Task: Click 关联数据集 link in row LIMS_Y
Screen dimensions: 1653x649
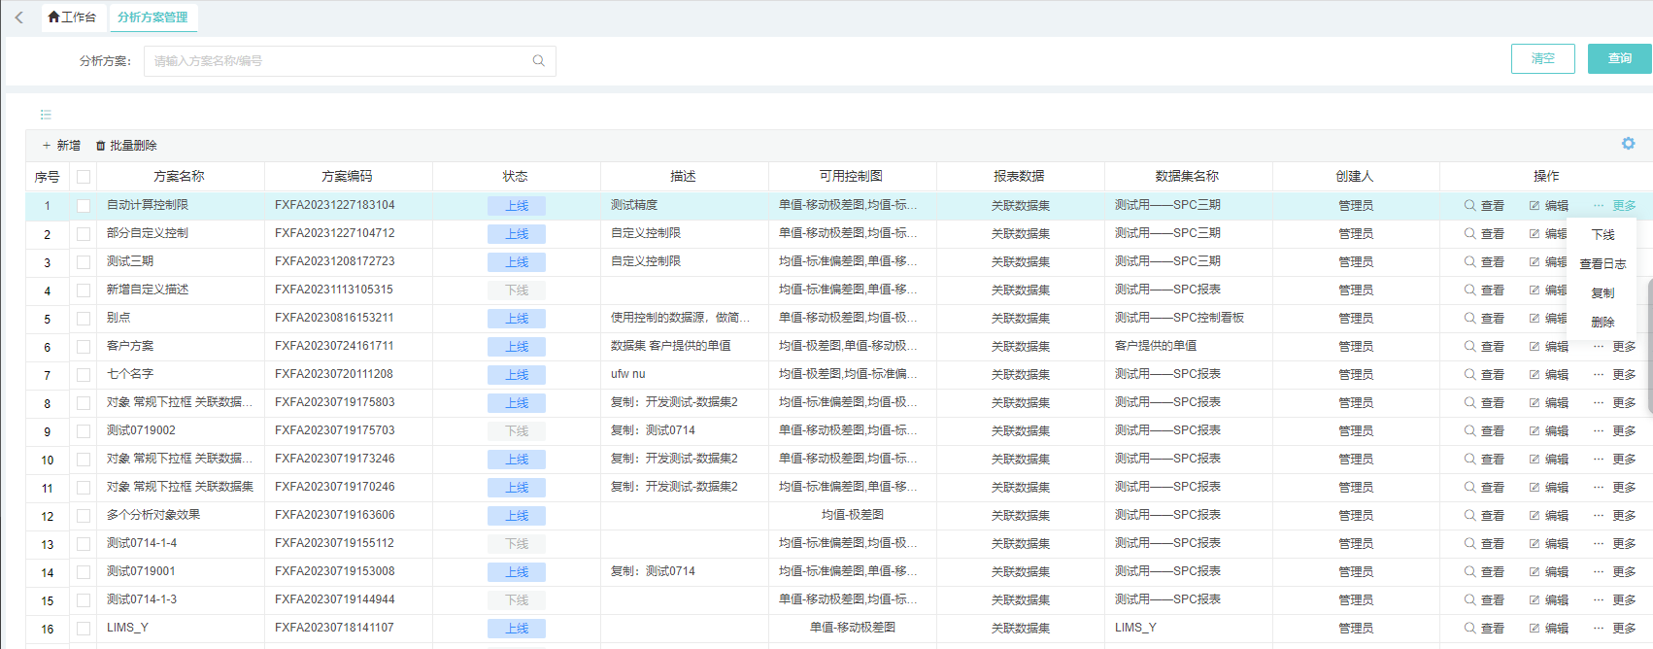Action: [1021, 629]
